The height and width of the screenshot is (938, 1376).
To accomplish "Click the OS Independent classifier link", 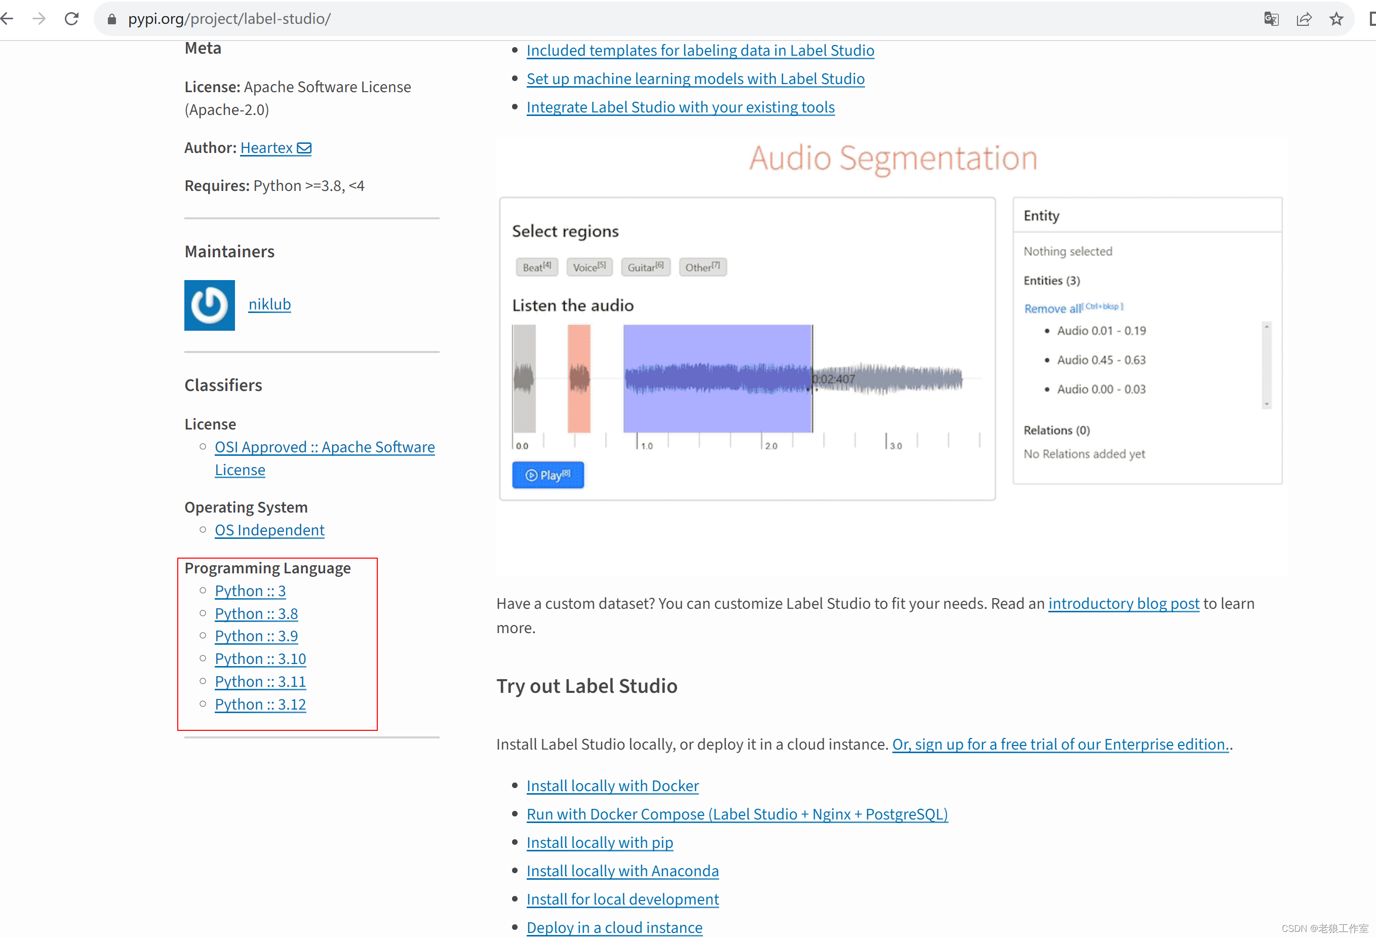I will (269, 530).
